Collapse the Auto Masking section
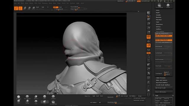 160,32
